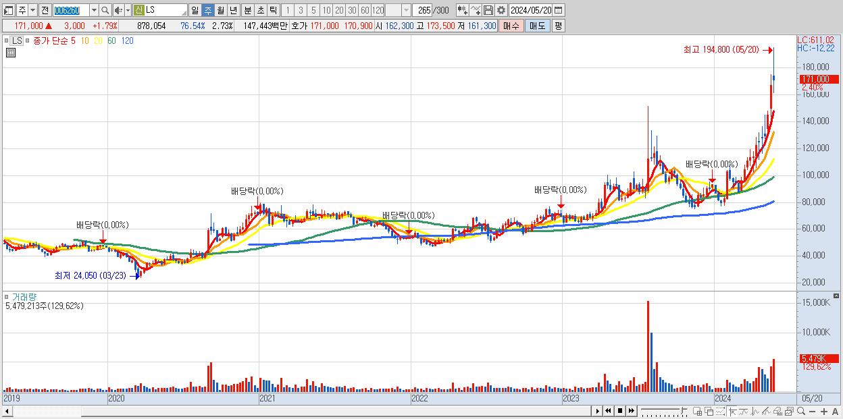Viewport: 843px width, 419px height.
Task: Click the stock code input 006260
Action: pos(71,10)
